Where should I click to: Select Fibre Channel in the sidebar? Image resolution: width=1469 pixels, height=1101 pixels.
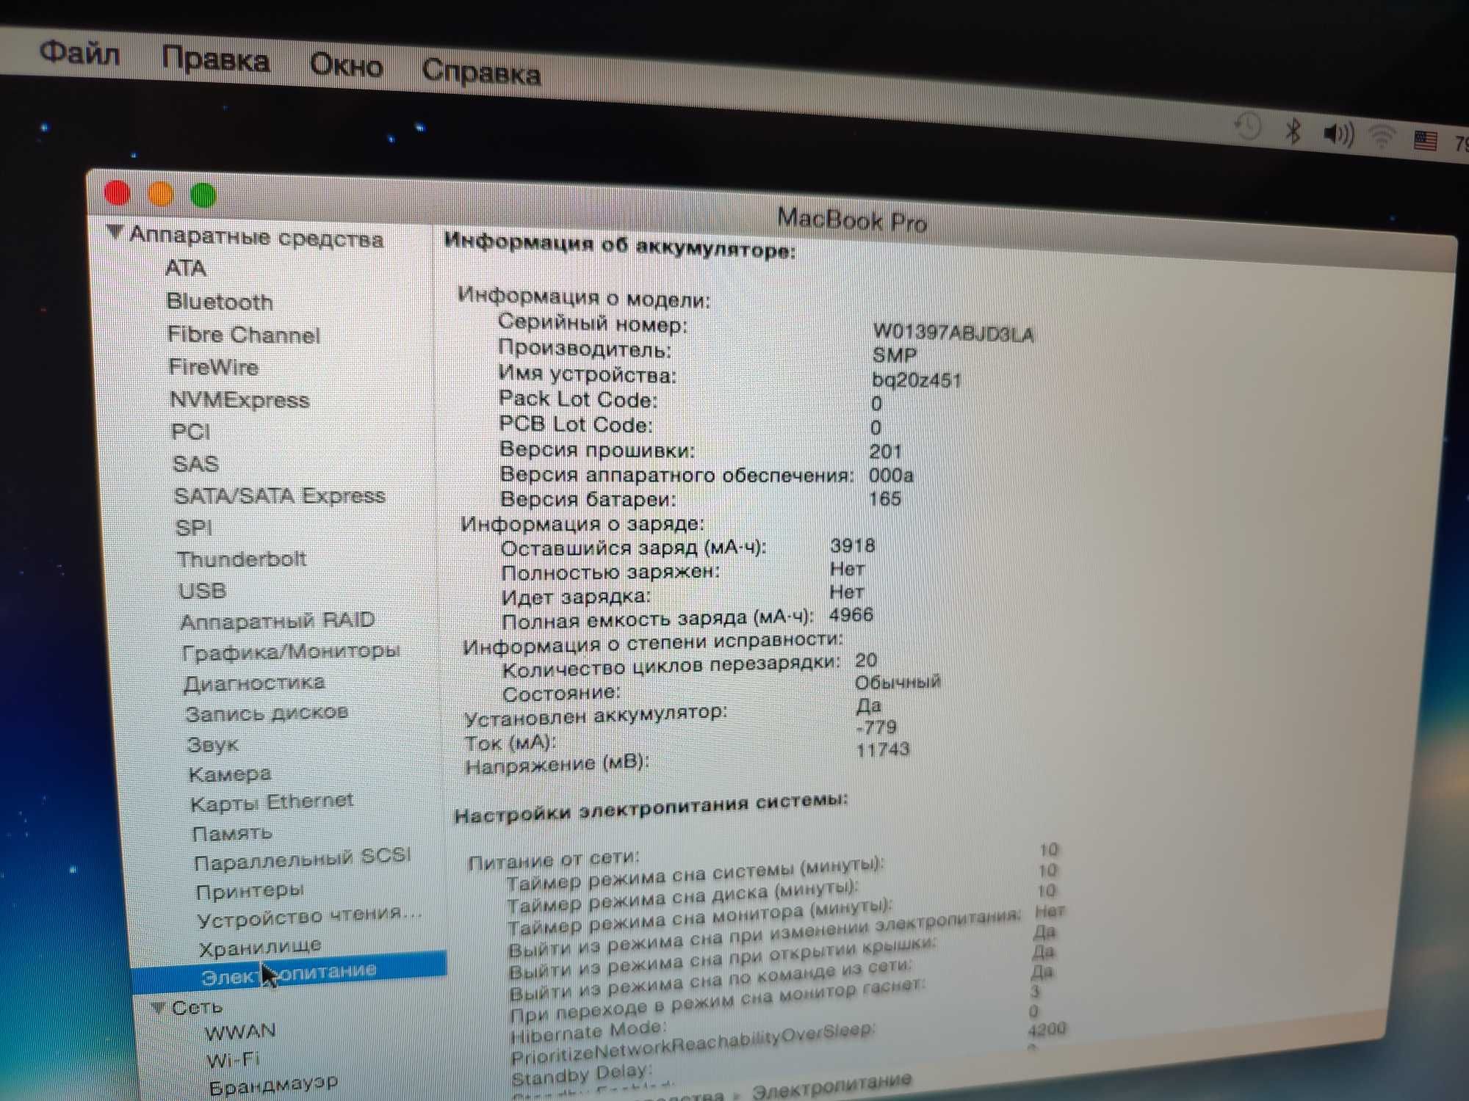243,335
